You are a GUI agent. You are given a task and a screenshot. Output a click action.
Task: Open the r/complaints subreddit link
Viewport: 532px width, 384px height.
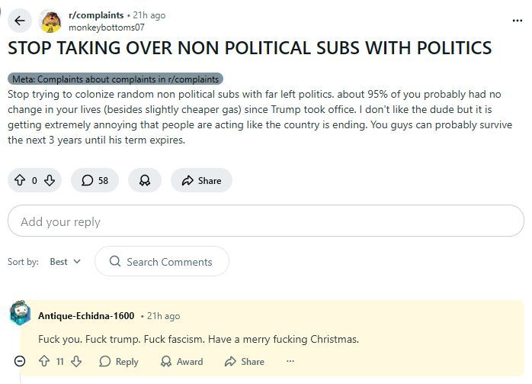96,15
